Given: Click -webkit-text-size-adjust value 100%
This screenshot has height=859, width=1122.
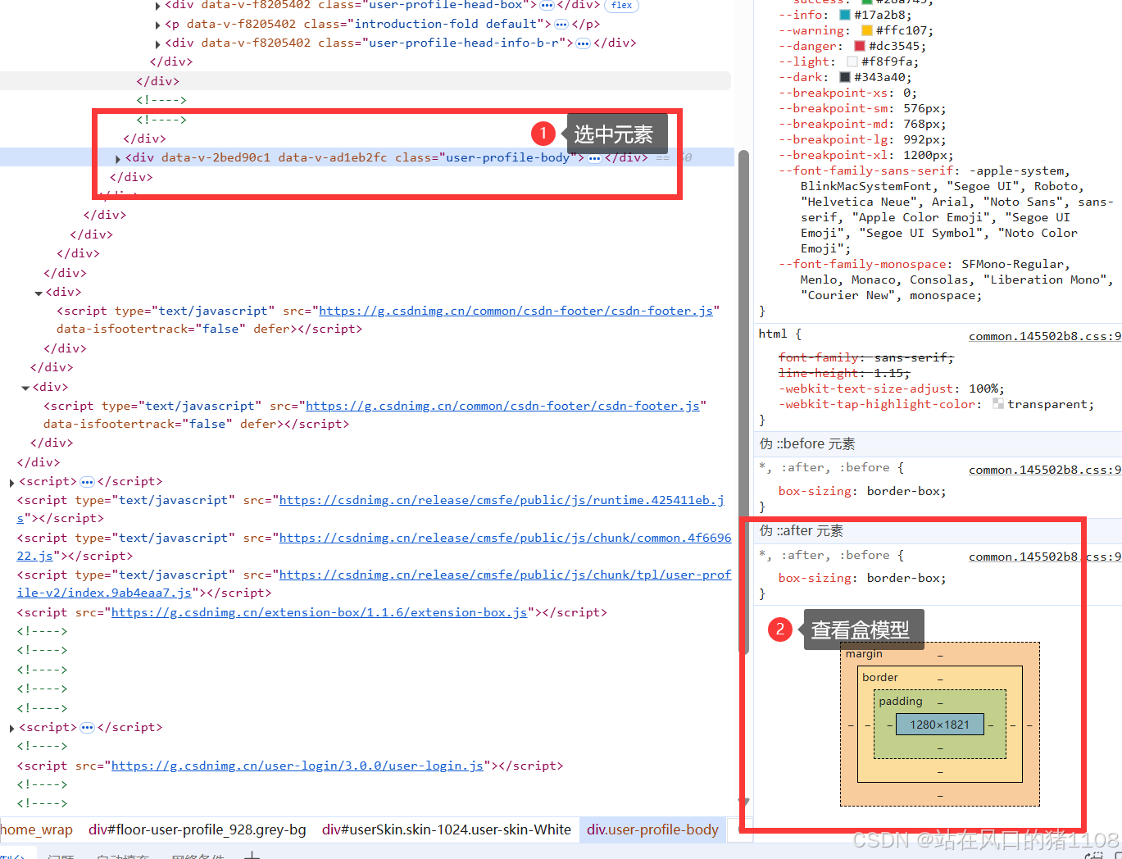Looking at the screenshot, I should click(983, 389).
